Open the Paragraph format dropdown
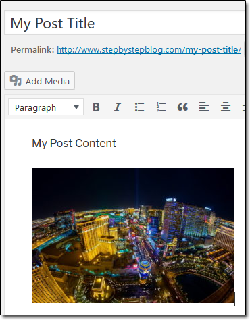 (x=46, y=107)
